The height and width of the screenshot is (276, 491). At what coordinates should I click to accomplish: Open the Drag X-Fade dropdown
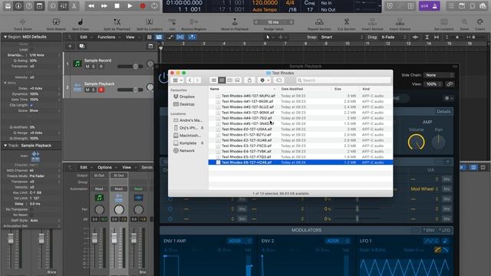tap(394, 37)
